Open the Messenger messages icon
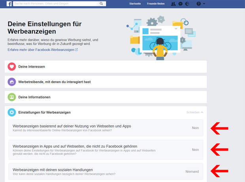The image size is (245, 182). [x=180, y=4]
